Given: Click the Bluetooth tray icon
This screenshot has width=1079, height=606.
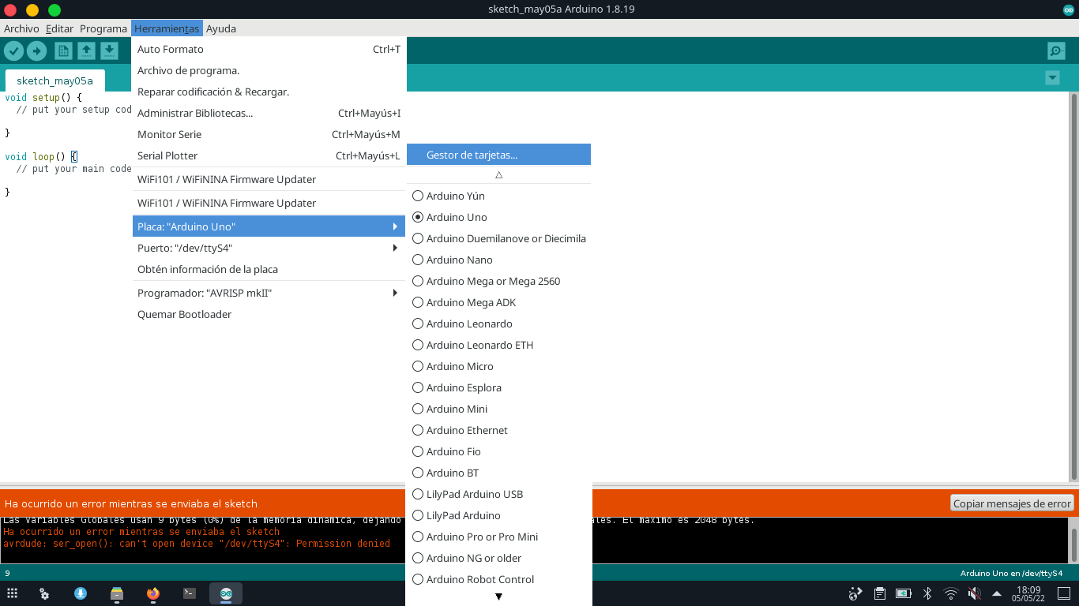Looking at the screenshot, I should [x=927, y=593].
